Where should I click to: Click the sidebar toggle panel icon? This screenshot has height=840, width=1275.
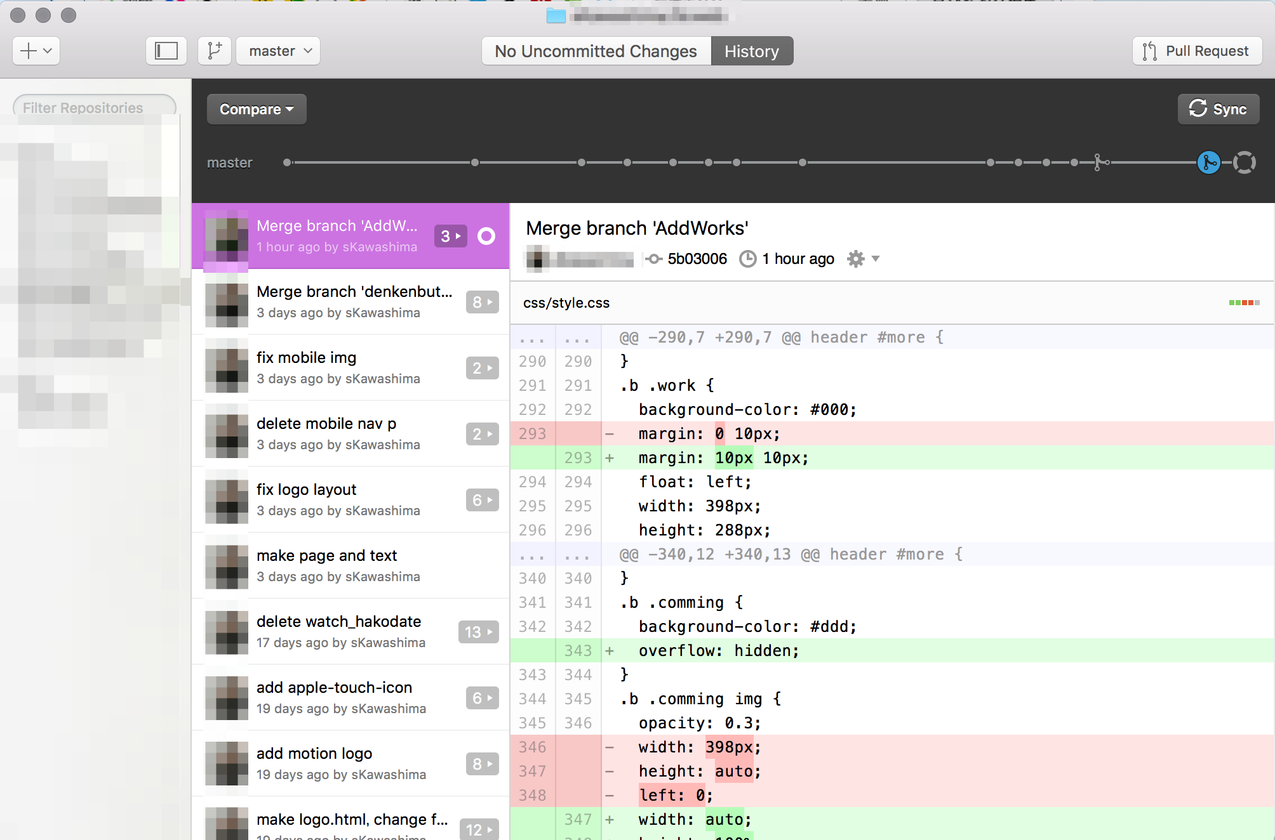click(166, 51)
